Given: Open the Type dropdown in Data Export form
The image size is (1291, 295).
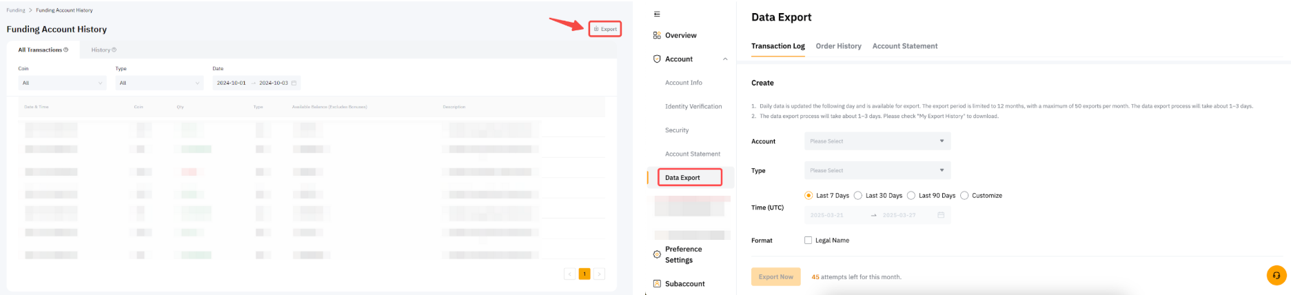Looking at the screenshot, I should 877,170.
